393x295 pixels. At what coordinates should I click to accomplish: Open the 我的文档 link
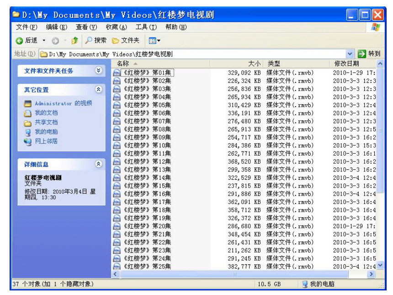click(46, 113)
